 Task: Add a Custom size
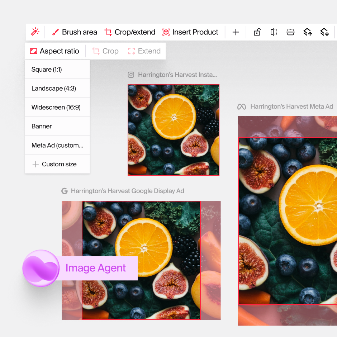tap(57, 164)
